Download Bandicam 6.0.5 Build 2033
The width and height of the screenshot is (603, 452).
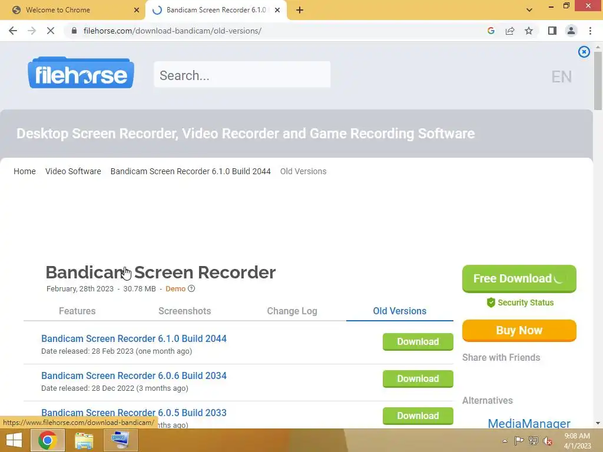pos(418,416)
